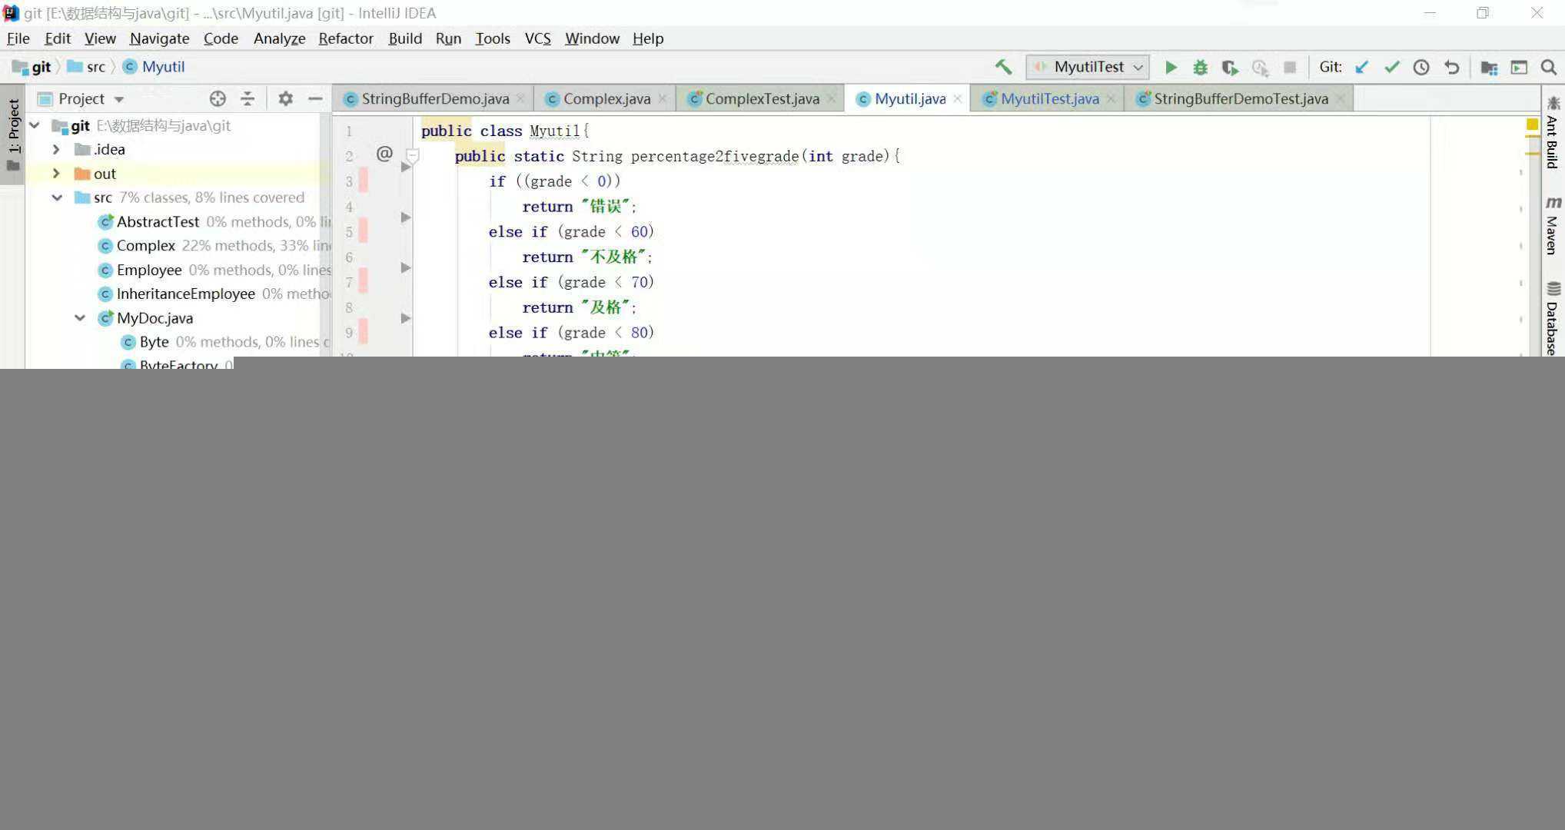Place the cursor on the class Myutil declaration
Screen dimensions: 1565x830
[505, 131]
